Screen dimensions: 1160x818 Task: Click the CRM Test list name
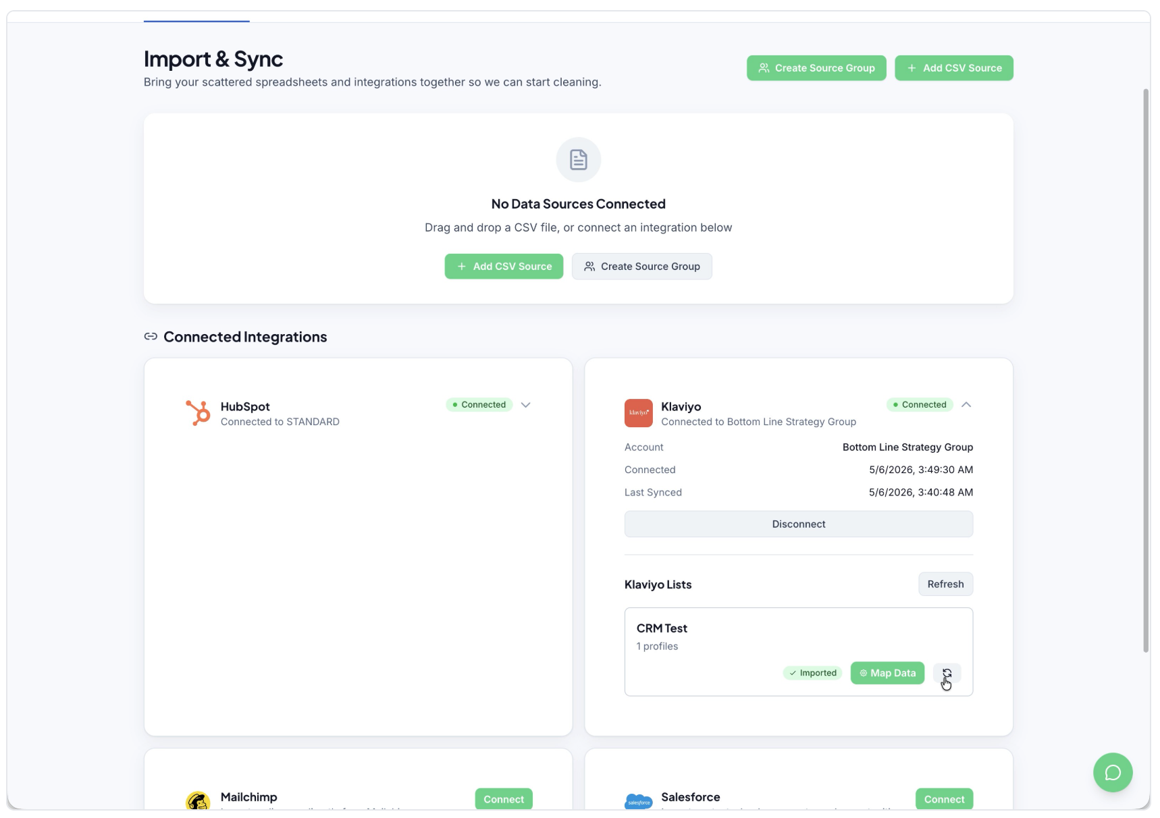tap(662, 628)
